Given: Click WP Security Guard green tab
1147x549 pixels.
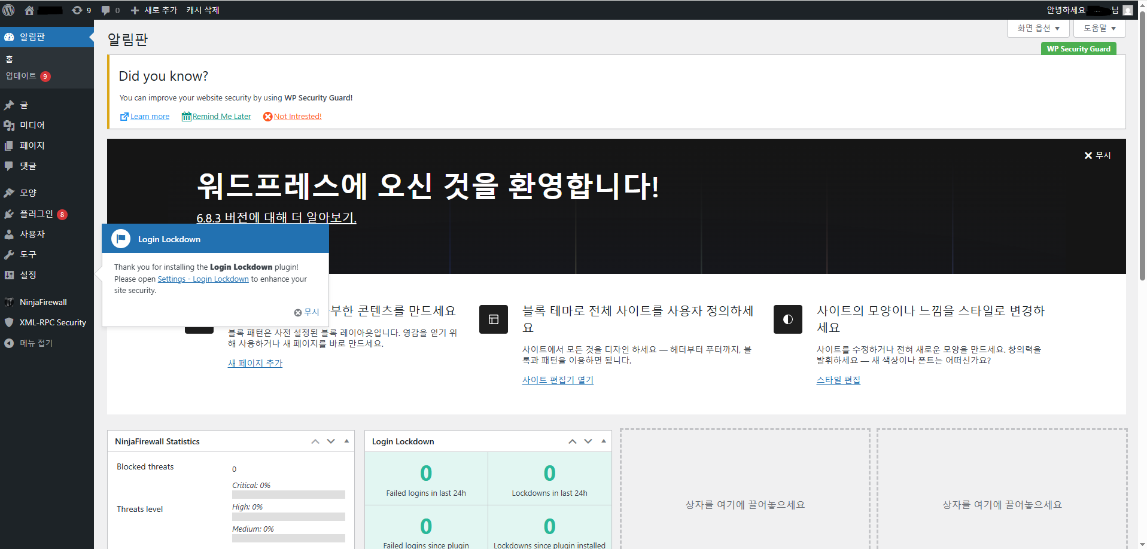Looking at the screenshot, I should 1078,49.
